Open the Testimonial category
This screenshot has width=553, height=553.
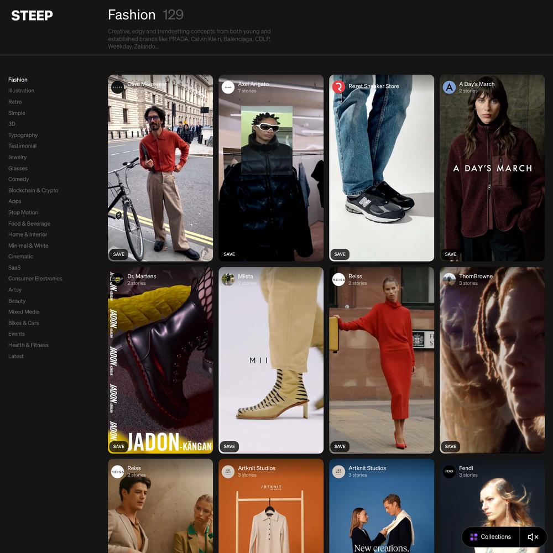(22, 146)
